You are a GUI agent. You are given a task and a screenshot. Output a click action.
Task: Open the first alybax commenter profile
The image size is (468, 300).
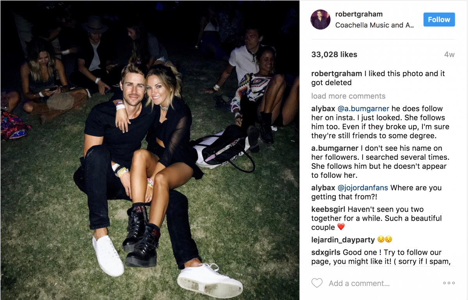[323, 109]
